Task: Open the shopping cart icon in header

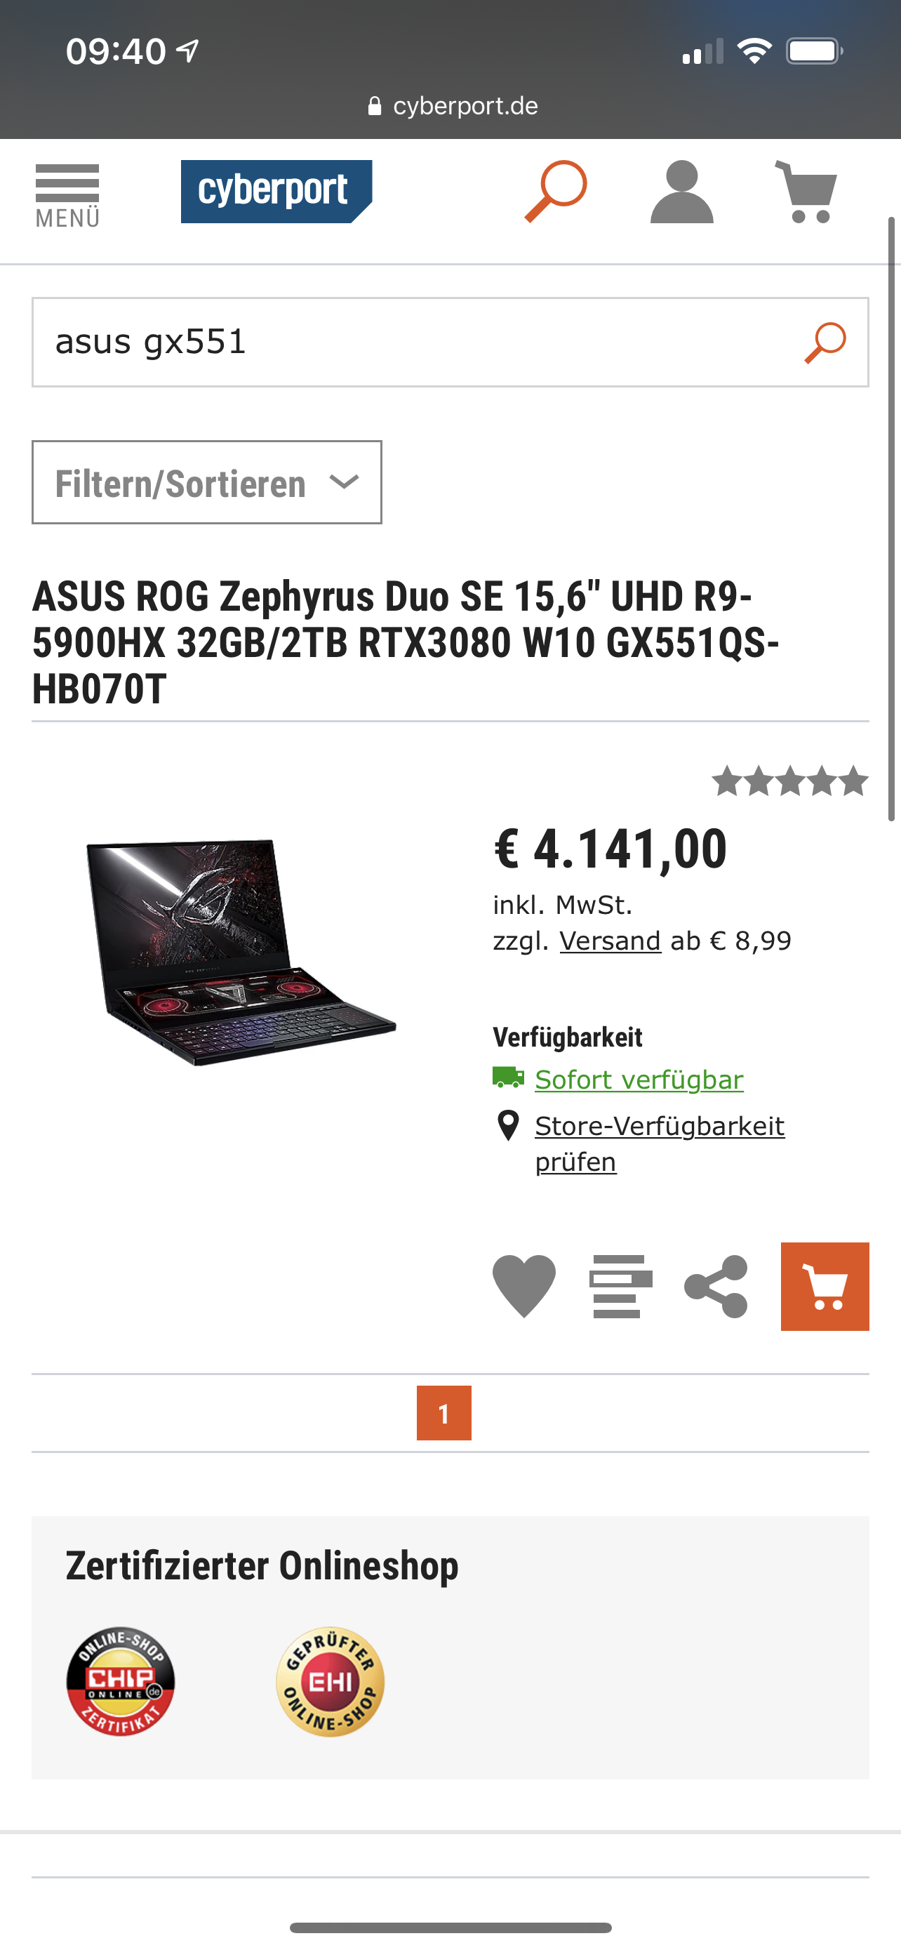Action: pos(806,192)
